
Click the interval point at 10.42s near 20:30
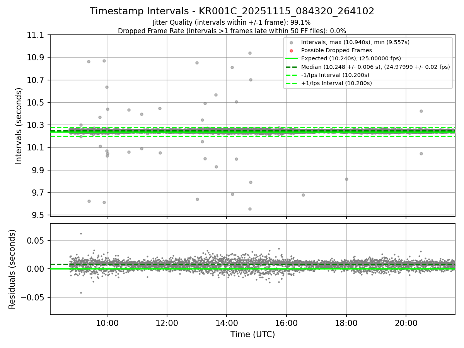coord(421,111)
